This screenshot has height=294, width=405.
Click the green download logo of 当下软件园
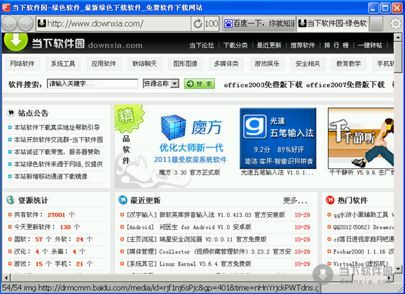tap(16, 41)
